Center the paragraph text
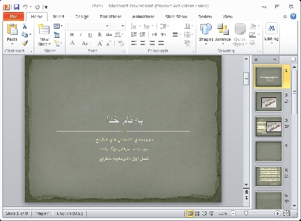The image size is (301, 221). coord(143,43)
